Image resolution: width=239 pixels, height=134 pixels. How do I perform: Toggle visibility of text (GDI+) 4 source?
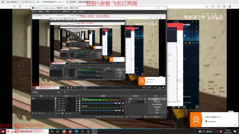point(77,101)
